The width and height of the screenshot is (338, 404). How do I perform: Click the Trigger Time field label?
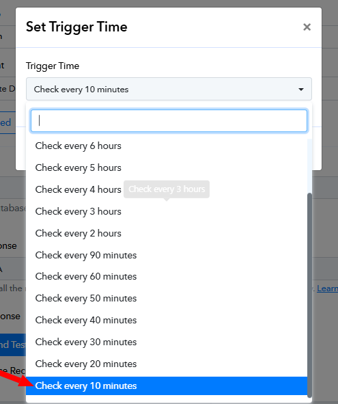tap(53, 66)
